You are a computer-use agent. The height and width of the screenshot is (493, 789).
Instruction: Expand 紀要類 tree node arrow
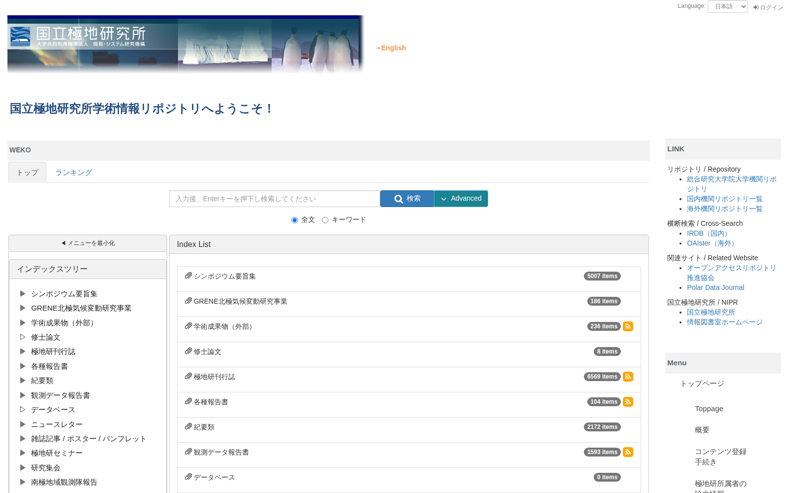23,381
